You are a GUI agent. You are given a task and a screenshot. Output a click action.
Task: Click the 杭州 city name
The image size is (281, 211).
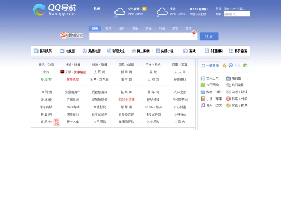(97, 9)
